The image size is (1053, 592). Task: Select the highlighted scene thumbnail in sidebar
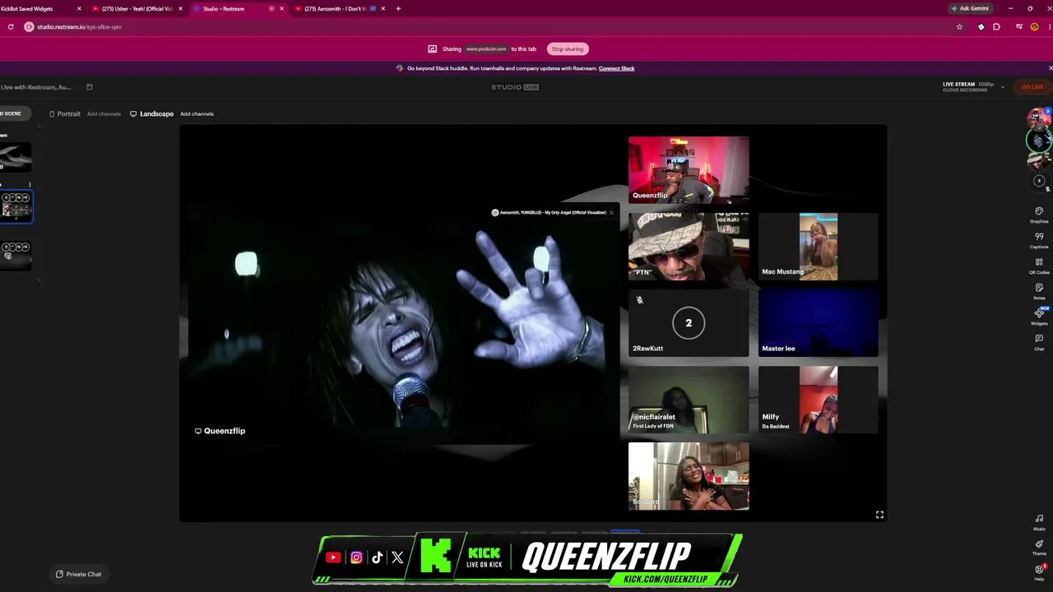(16, 206)
